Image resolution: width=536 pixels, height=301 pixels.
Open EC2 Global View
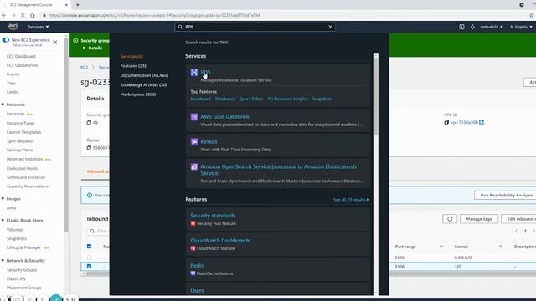[x=23, y=65]
